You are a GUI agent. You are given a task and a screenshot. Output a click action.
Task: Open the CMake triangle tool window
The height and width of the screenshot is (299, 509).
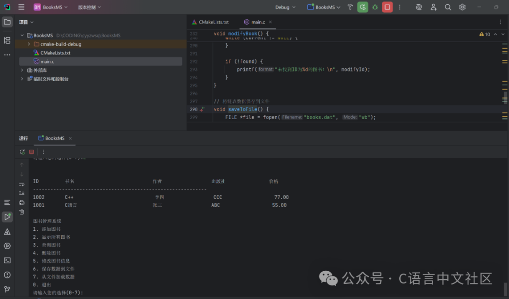(x=7, y=232)
